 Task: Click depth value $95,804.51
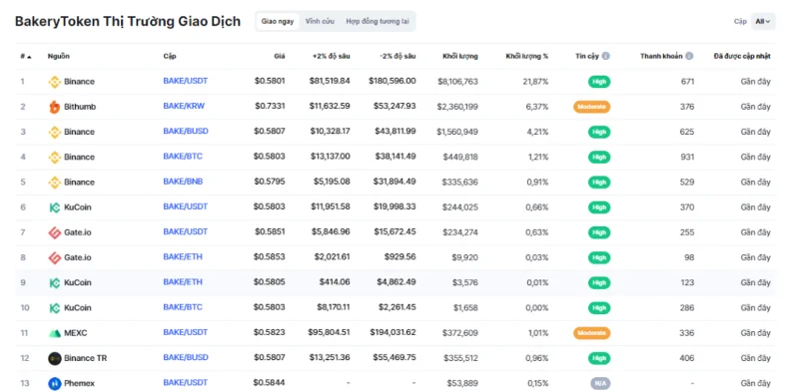click(x=329, y=332)
